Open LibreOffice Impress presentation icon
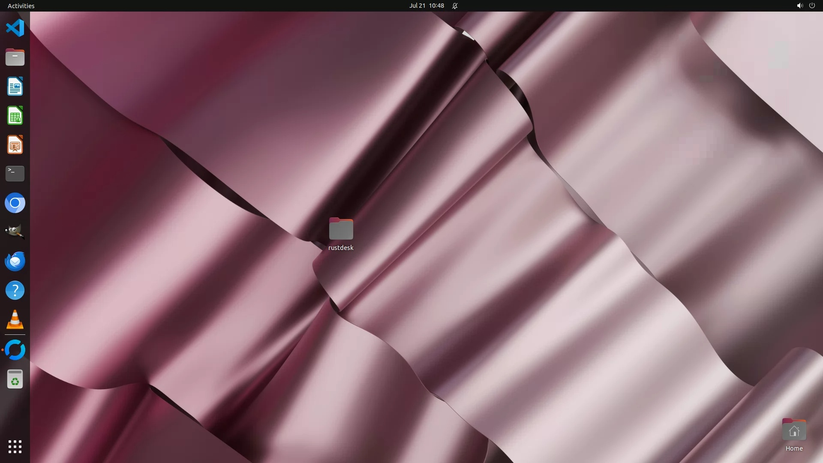Image resolution: width=823 pixels, height=463 pixels. [x=15, y=145]
